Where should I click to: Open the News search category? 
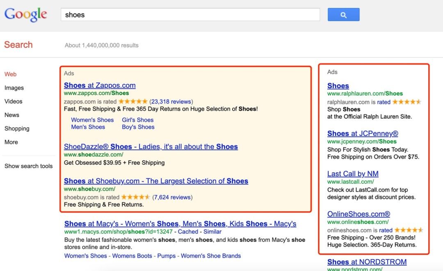click(12, 115)
